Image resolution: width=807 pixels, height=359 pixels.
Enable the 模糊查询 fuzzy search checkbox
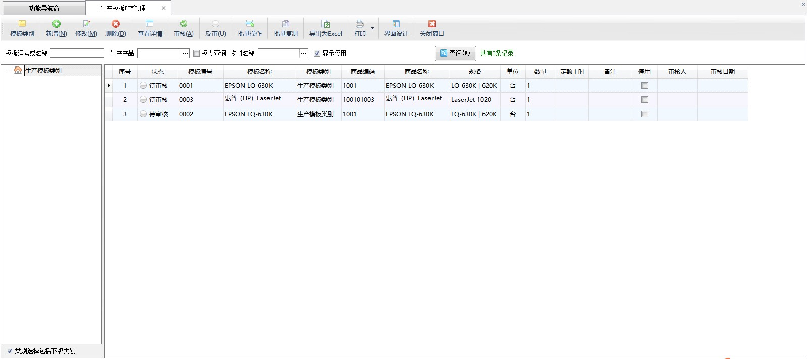pos(197,54)
